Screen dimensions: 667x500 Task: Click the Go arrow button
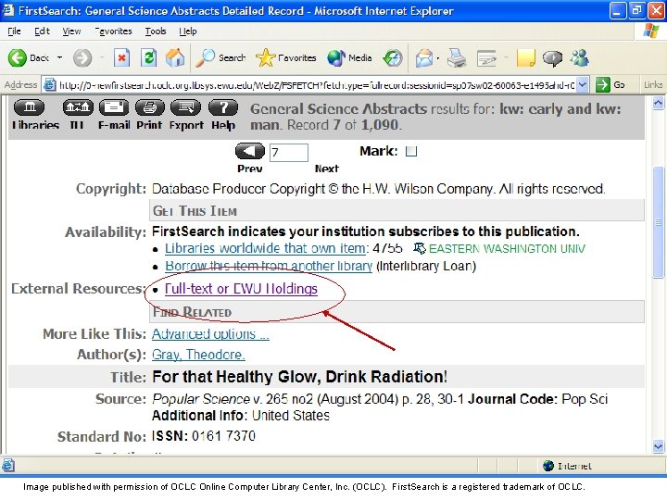coord(603,84)
